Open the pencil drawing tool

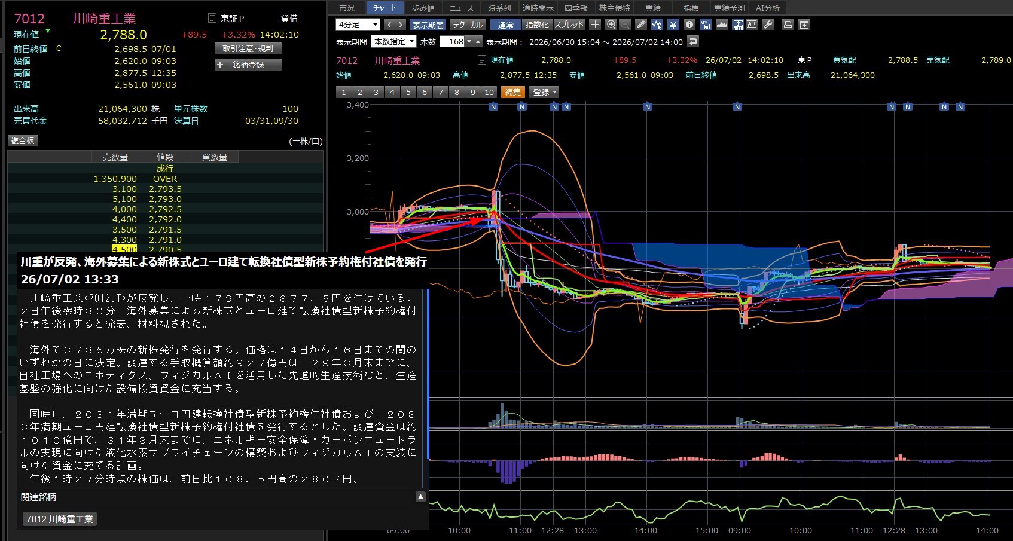point(641,25)
